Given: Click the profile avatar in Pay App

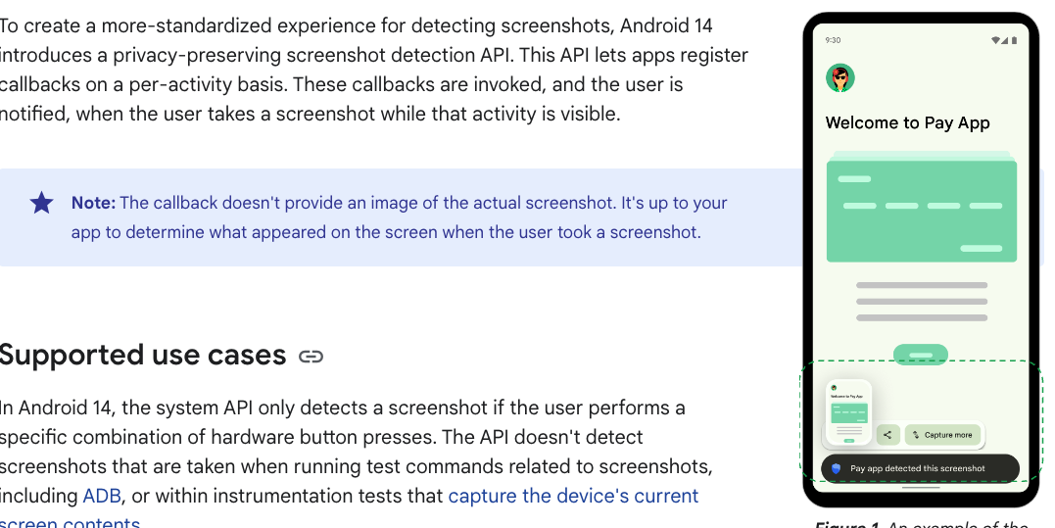Looking at the screenshot, I should (x=840, y=78).
